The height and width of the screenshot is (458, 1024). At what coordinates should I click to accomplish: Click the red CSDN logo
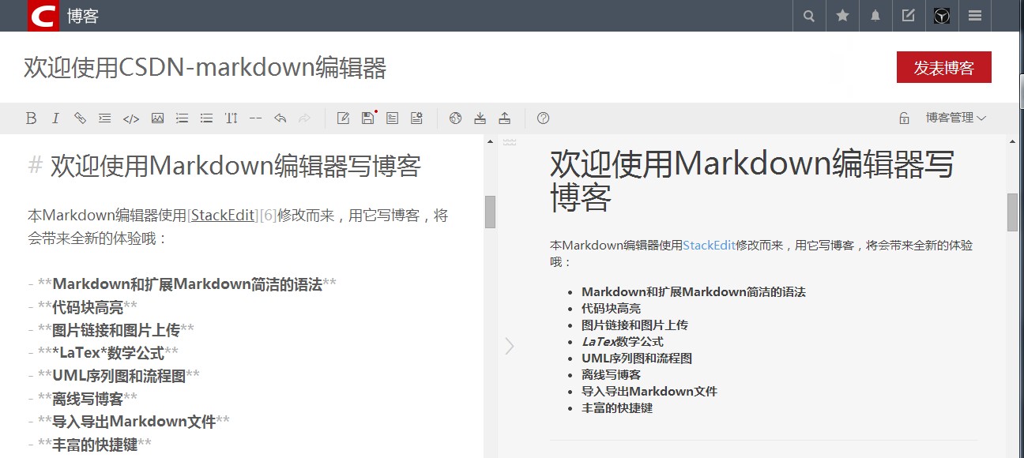click(x=43, y=16)
